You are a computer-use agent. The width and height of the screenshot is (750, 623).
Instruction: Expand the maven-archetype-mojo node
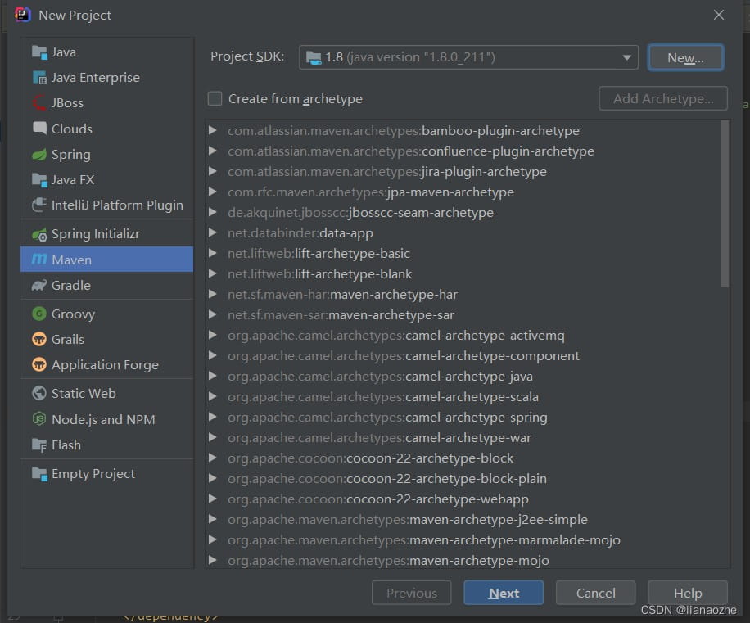point(213,560)
